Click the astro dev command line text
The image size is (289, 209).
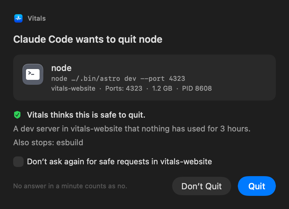(118, 79)
